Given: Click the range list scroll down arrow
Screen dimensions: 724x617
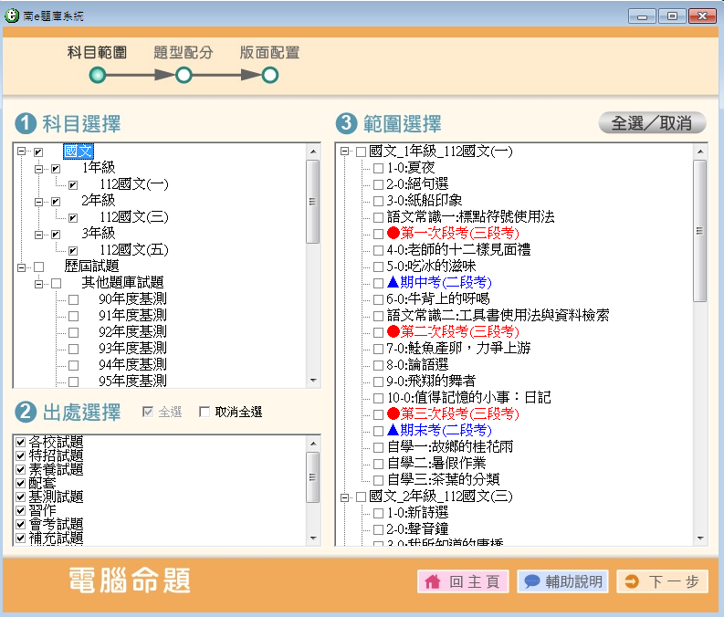Looking at the screenshot, I should (700, 539).
